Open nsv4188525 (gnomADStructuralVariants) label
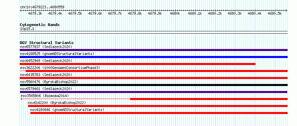 pos(57,54)
